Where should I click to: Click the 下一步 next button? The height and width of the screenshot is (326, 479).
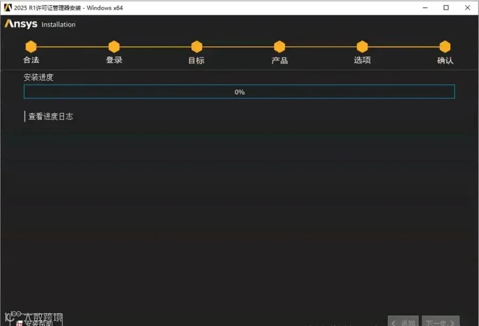(441, 321)
